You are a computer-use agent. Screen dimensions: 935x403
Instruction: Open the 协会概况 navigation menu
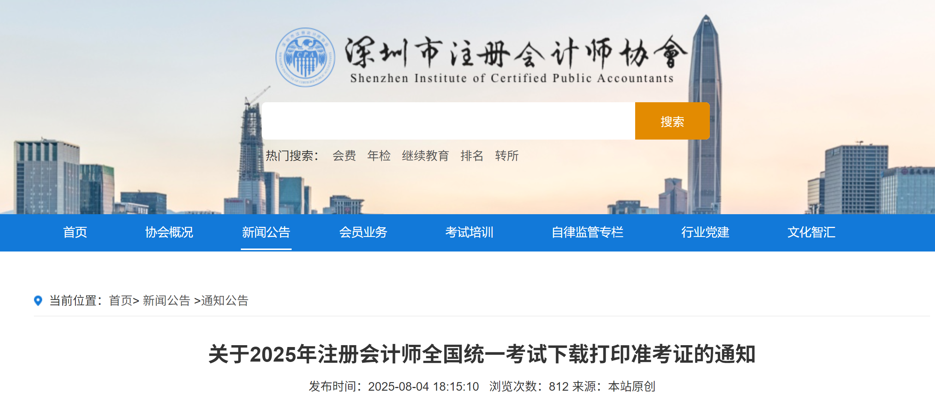(169, 232)
